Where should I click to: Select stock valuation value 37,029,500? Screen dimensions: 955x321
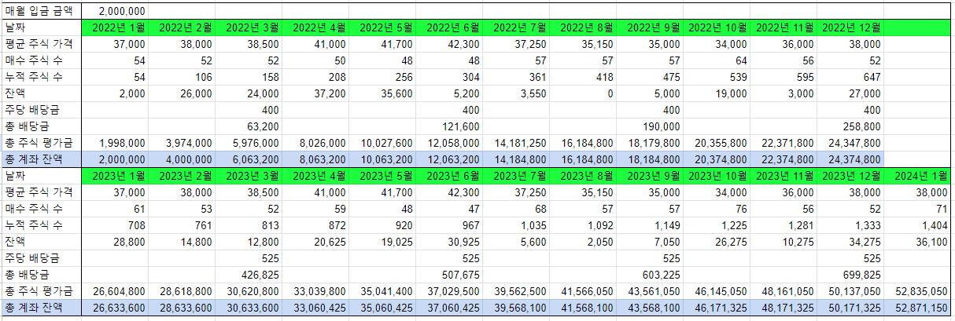(449, 290)
